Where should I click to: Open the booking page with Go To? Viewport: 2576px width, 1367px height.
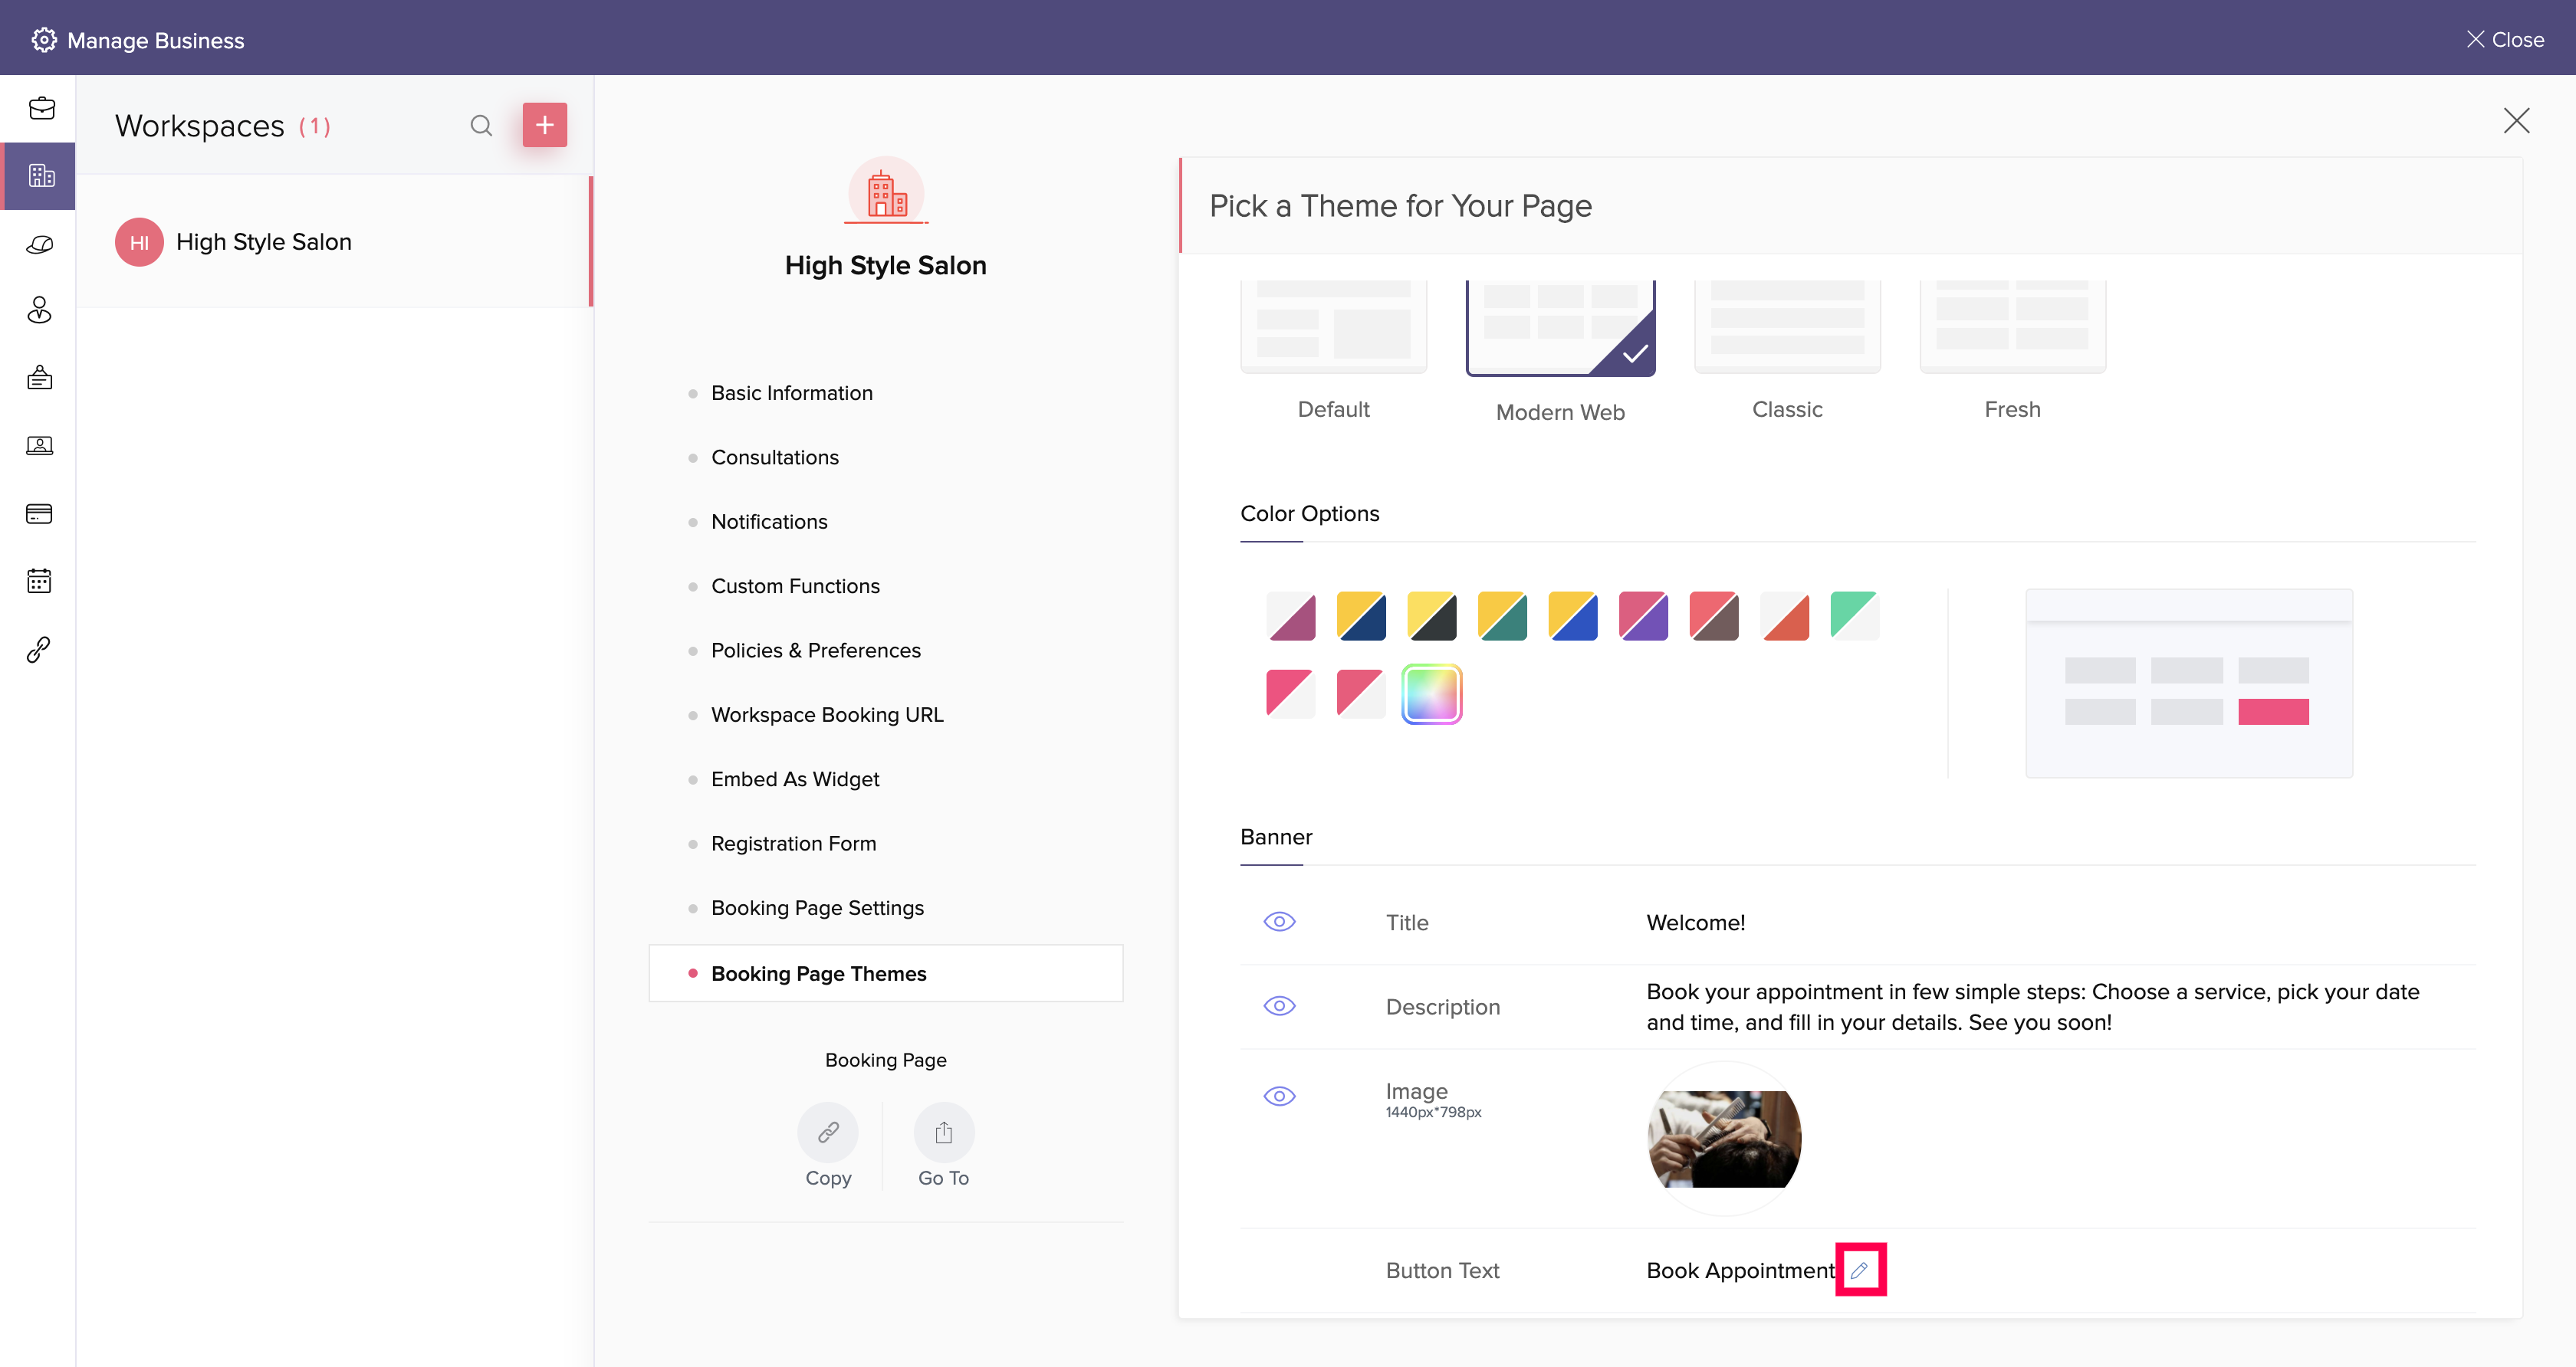click(943, 1133)
